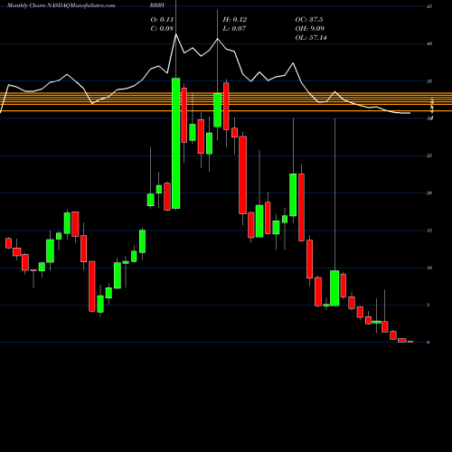Screen dimensions: 452x452
Task: Click the 20 price axis label
Action: [x=429, y=193]
